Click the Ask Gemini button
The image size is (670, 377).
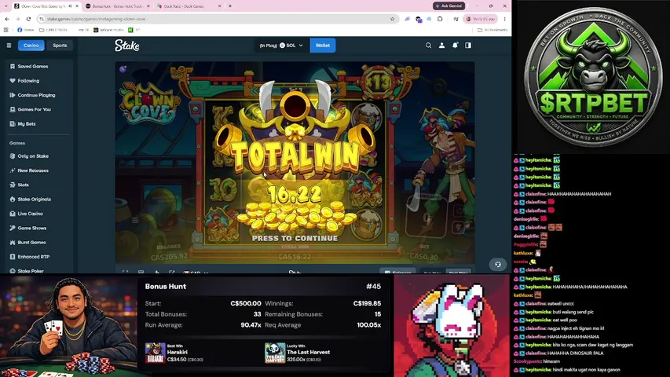449,6
